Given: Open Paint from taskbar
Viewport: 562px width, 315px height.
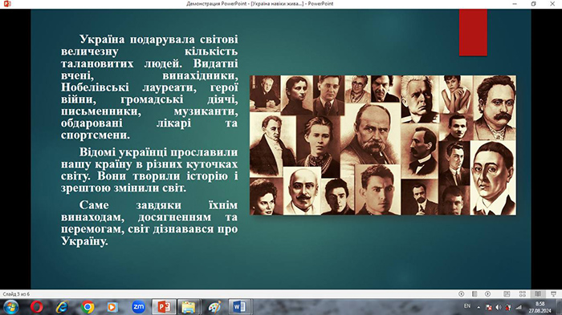Looking at the screenshot, I should pos(214,307).
